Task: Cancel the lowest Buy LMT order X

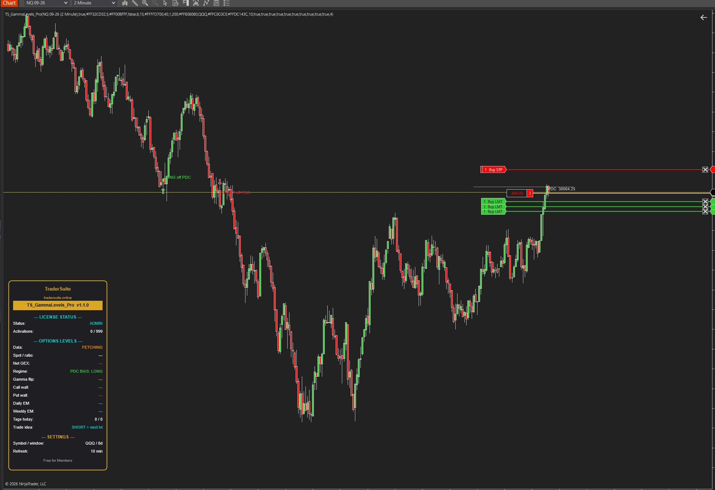Action: [x=705, y=211]
